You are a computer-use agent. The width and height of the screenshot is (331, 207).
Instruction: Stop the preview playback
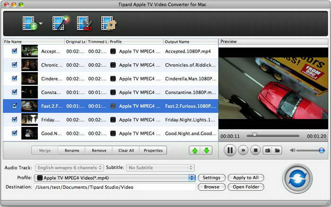[255, 150]
